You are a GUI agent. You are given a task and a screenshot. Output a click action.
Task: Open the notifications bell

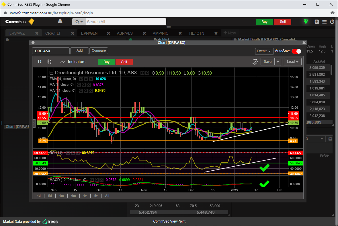(x=60, y=21)
